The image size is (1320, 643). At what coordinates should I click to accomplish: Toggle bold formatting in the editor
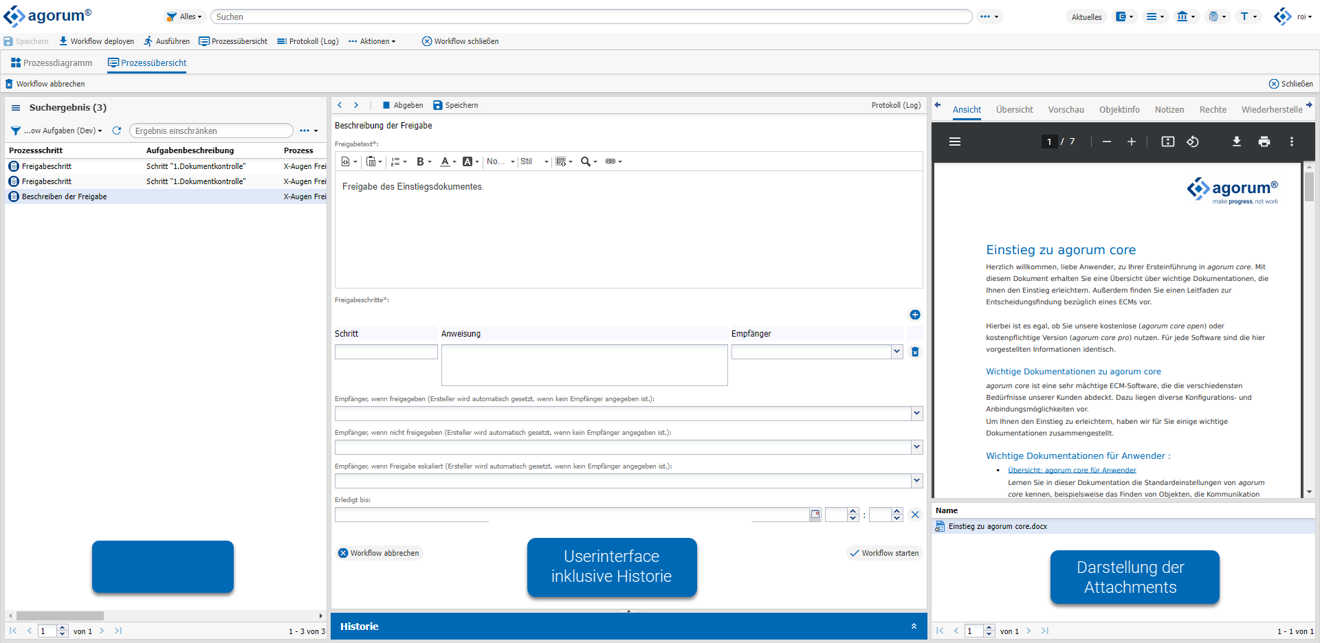click(423, 161)
